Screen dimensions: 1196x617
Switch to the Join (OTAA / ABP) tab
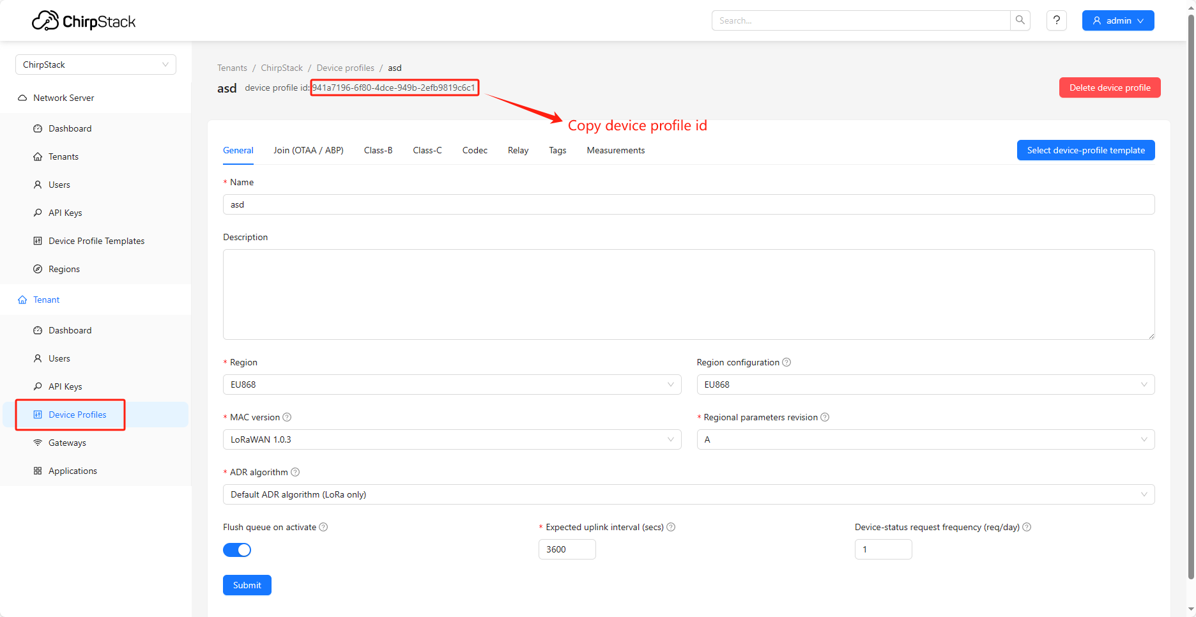[309, 150]
